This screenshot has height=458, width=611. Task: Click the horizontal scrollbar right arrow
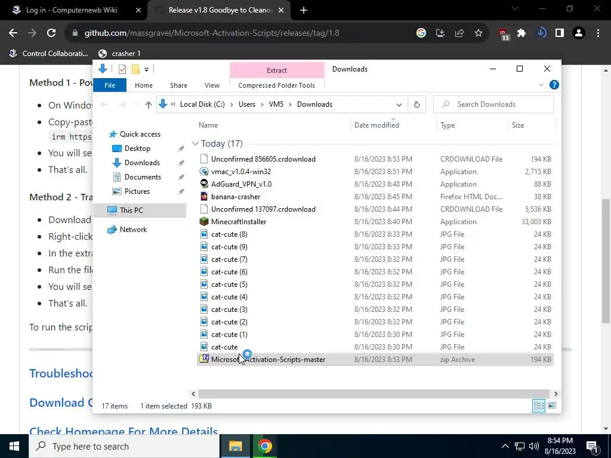[x=556, y=394]
